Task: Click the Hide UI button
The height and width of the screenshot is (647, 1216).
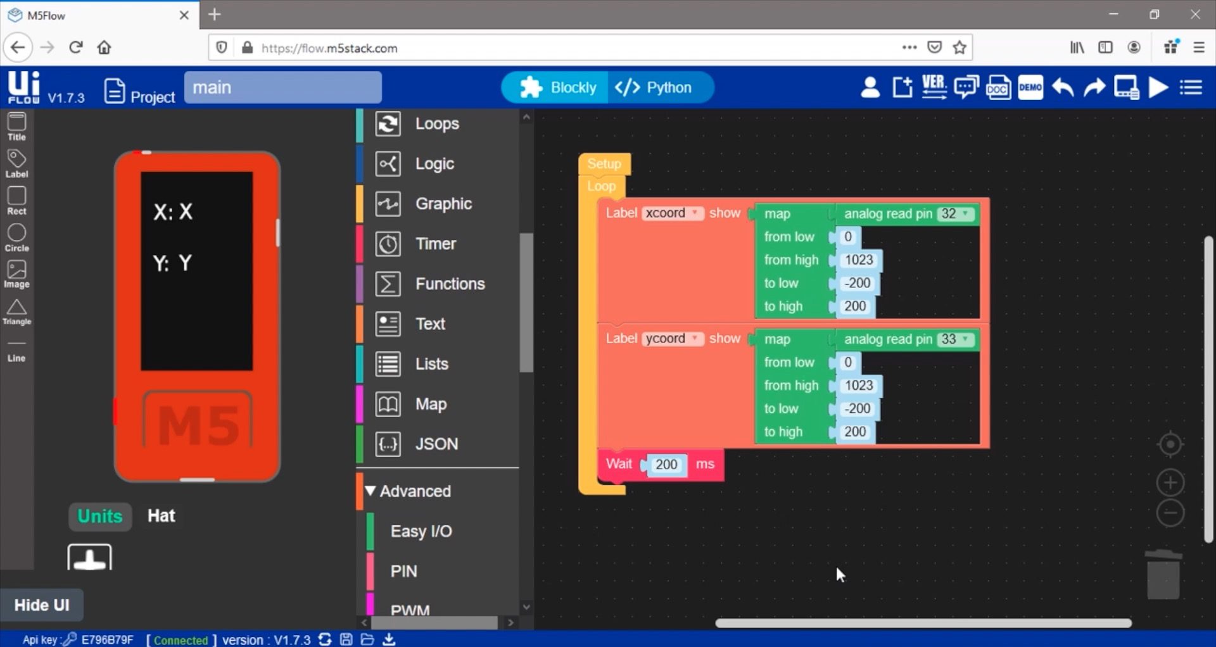Action: [42, 605]
